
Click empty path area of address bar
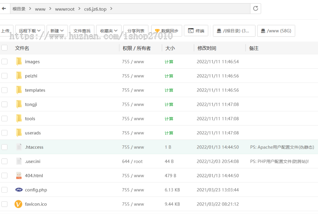pos(181,8)
